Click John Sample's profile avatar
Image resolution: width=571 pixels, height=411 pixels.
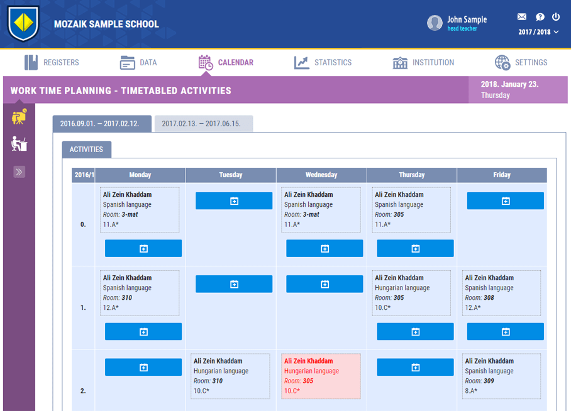coord(435,23)
